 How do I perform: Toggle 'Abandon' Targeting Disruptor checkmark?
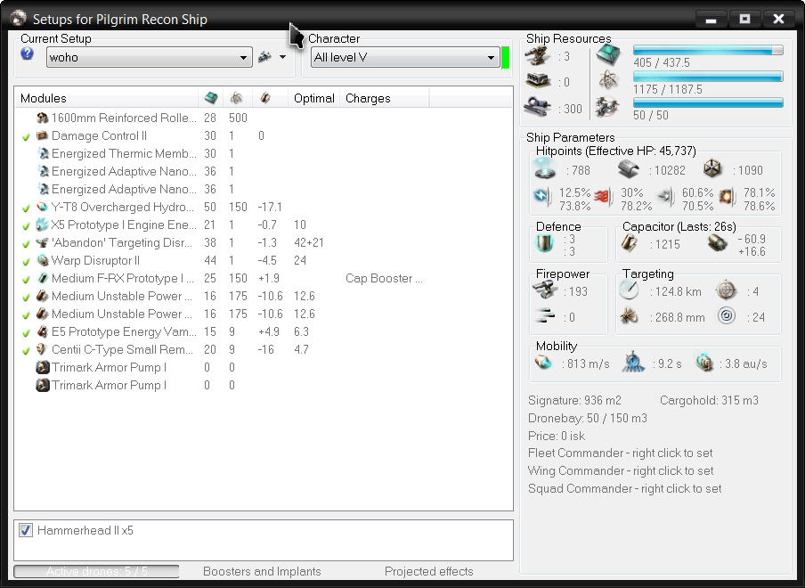click(x=26, y=243)
